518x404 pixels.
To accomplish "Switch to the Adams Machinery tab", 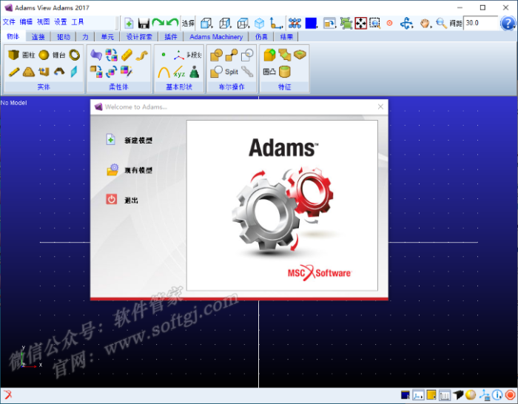I will 216,37.
